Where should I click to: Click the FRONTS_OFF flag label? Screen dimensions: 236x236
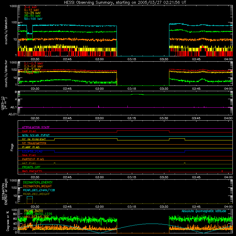point(31,167)
